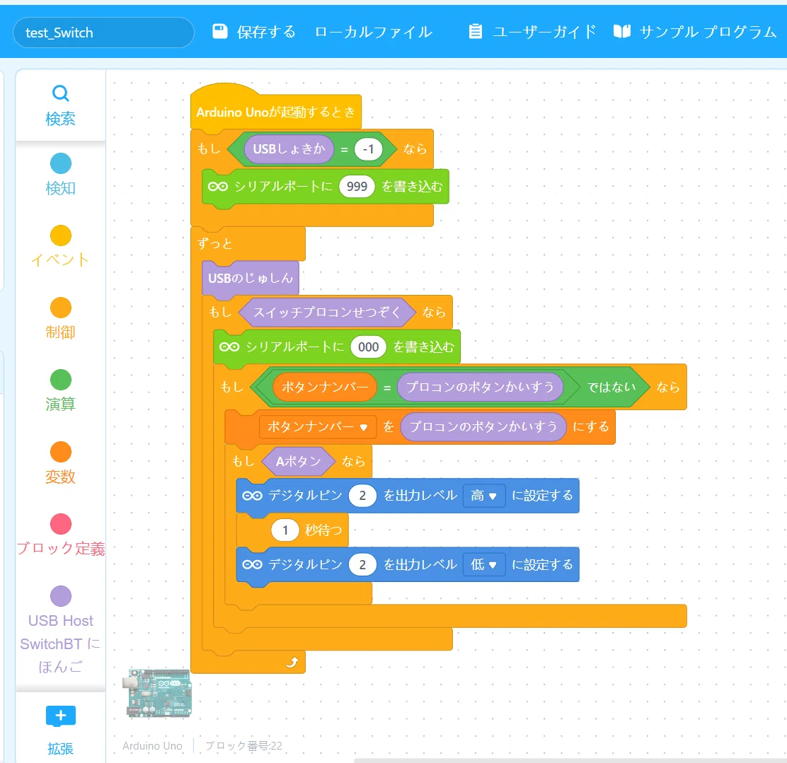
Task: Open the ローカルファイル menu
Action: coord(374,32)
